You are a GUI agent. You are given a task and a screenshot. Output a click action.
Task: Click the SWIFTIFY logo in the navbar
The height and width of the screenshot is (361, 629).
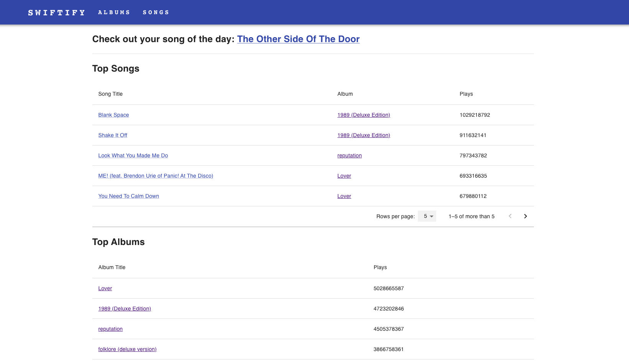[56, 12]
